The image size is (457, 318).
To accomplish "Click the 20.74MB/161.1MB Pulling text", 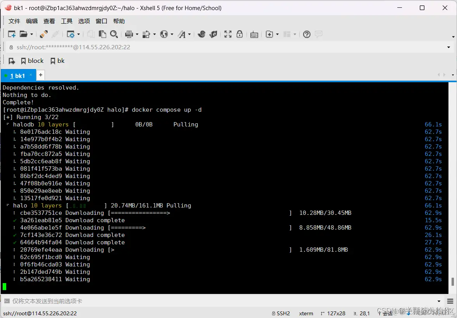I will [x=151, y=206].
